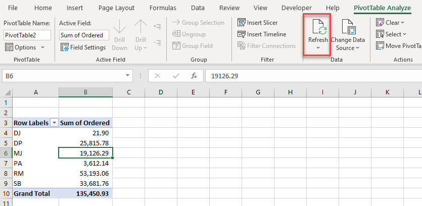Click the Drill Up arrow icon
This screenshot has width=422, height=206.
click(x=140, y=28)
